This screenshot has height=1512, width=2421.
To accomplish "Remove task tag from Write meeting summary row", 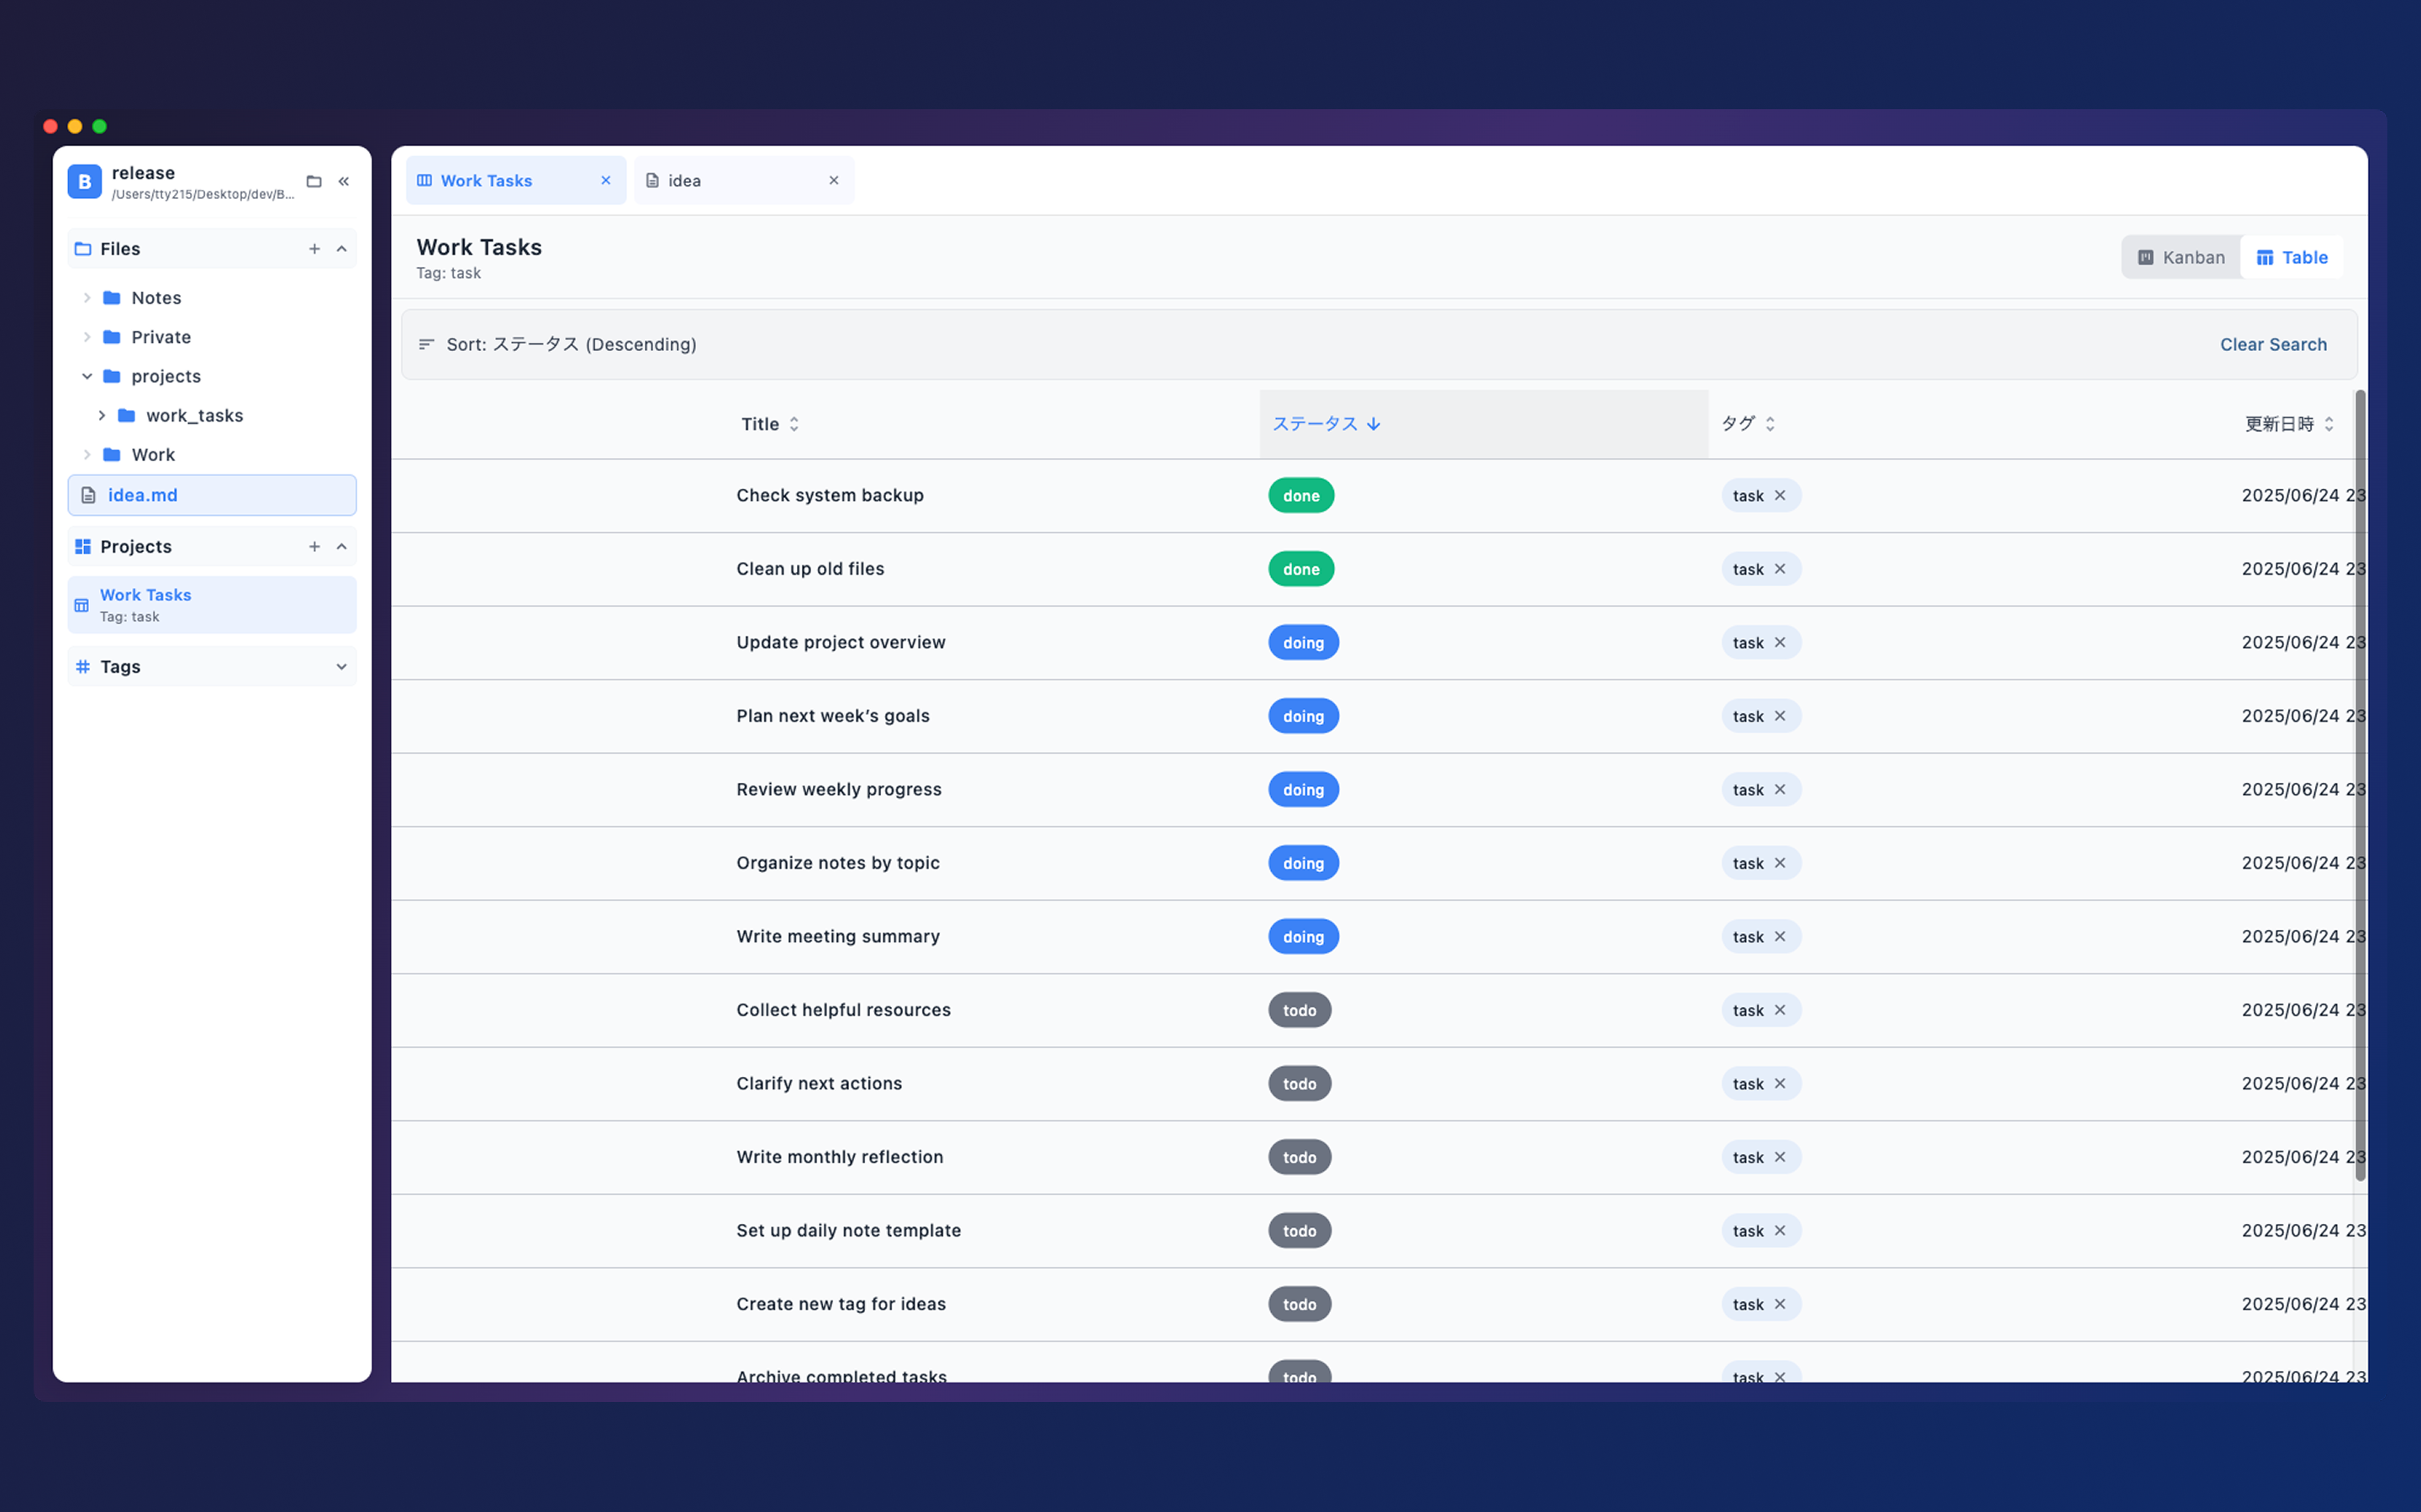I will tap(1780, 936).
